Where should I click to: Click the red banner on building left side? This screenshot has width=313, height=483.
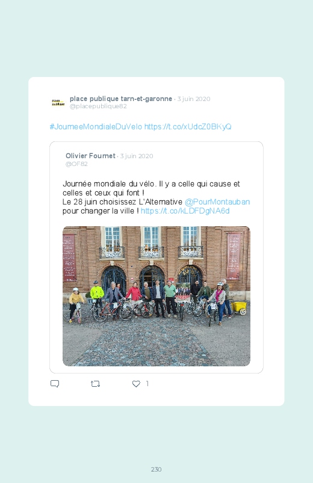pos(69,257)
